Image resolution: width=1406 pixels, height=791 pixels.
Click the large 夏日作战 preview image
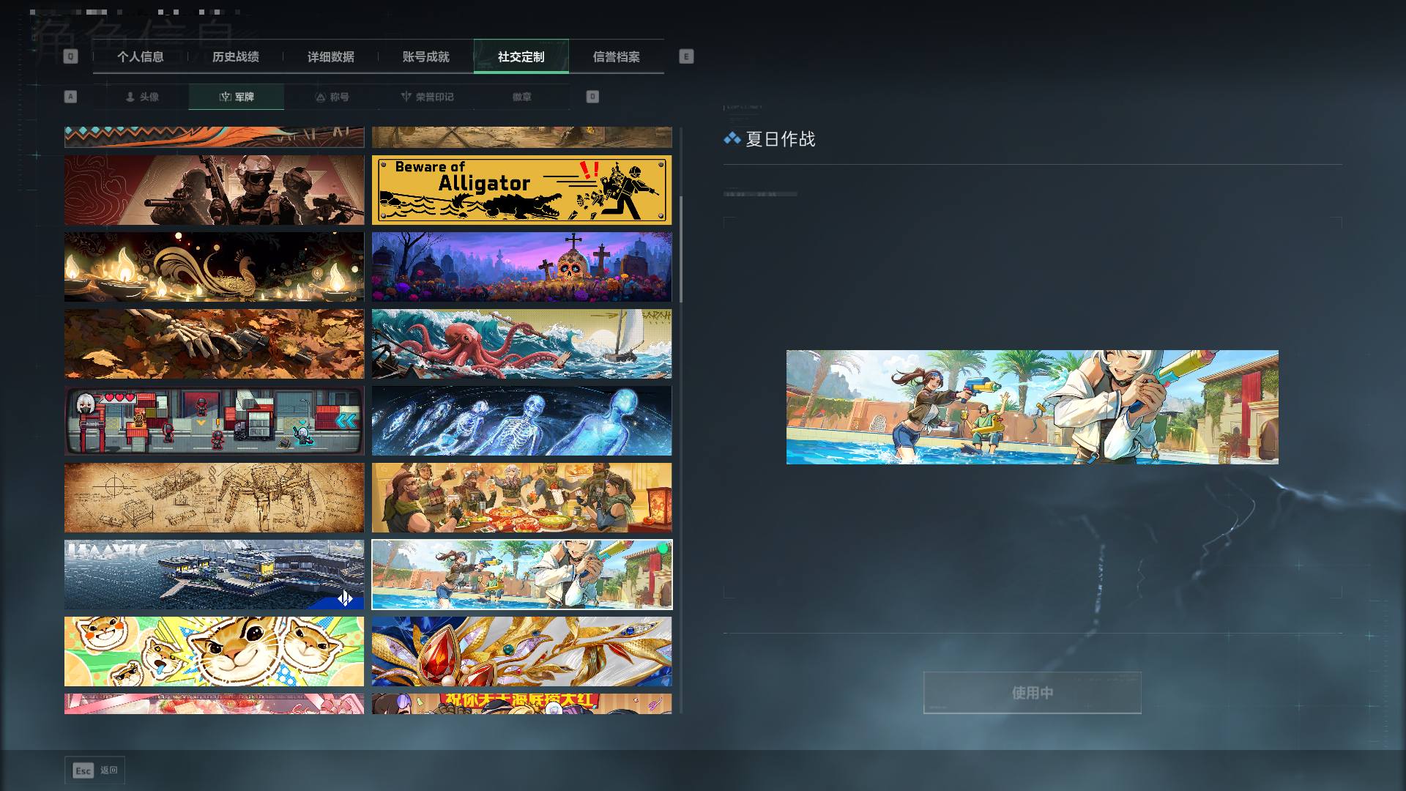(1033, 407)
